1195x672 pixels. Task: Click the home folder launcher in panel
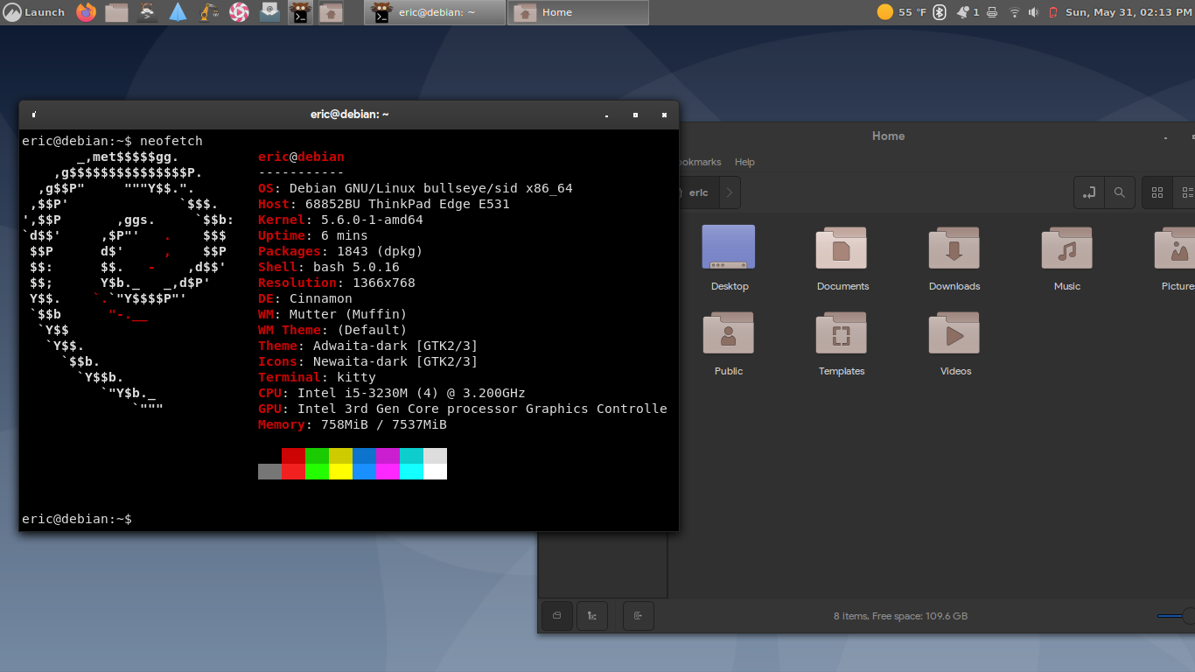click(331, 12)
